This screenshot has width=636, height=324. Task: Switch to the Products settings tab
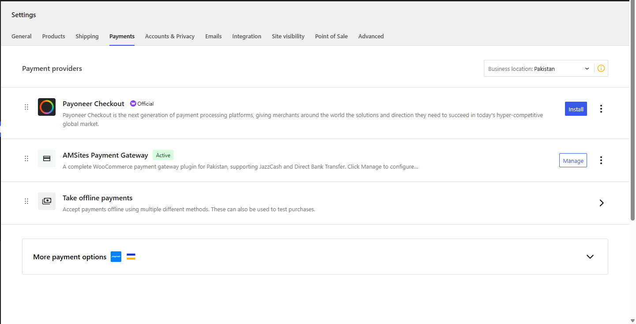pyautogui.click(x=54, y=37)
